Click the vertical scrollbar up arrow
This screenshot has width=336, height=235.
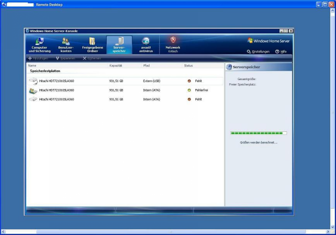pos(332,10)
